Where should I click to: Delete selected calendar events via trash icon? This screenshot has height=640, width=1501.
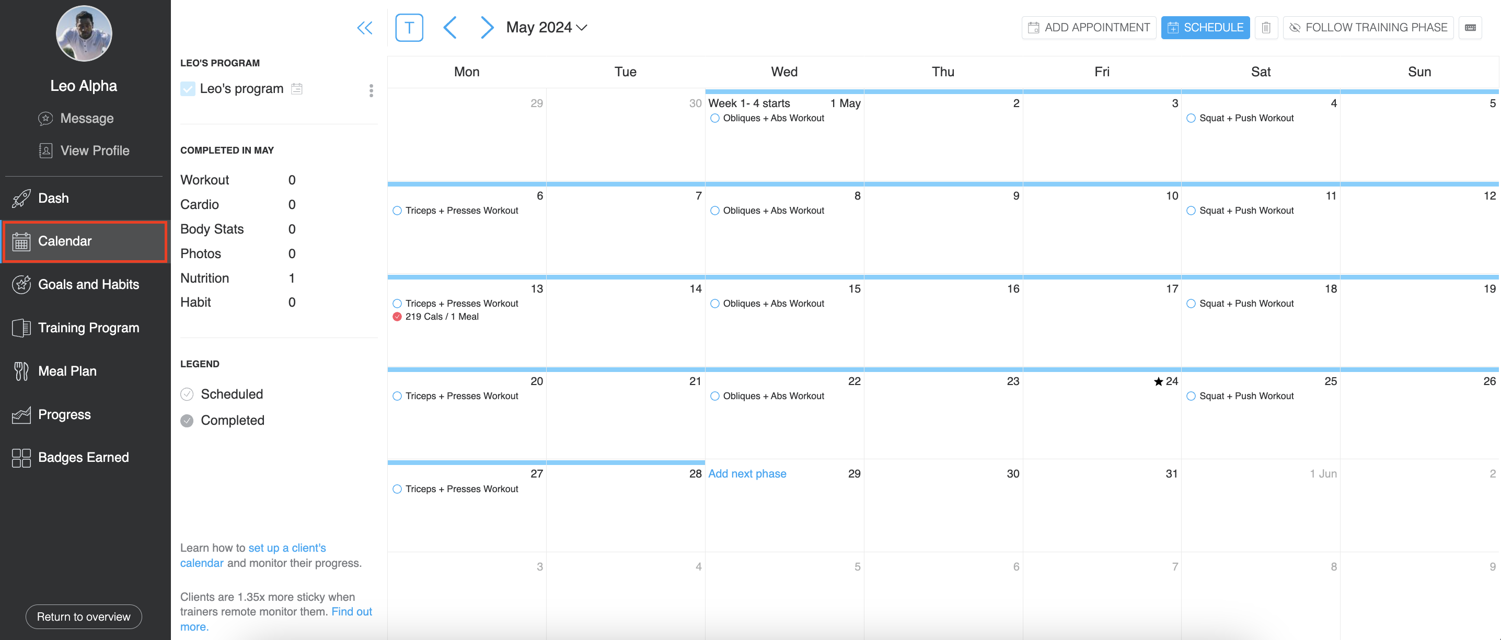(x=1266, y=27)
